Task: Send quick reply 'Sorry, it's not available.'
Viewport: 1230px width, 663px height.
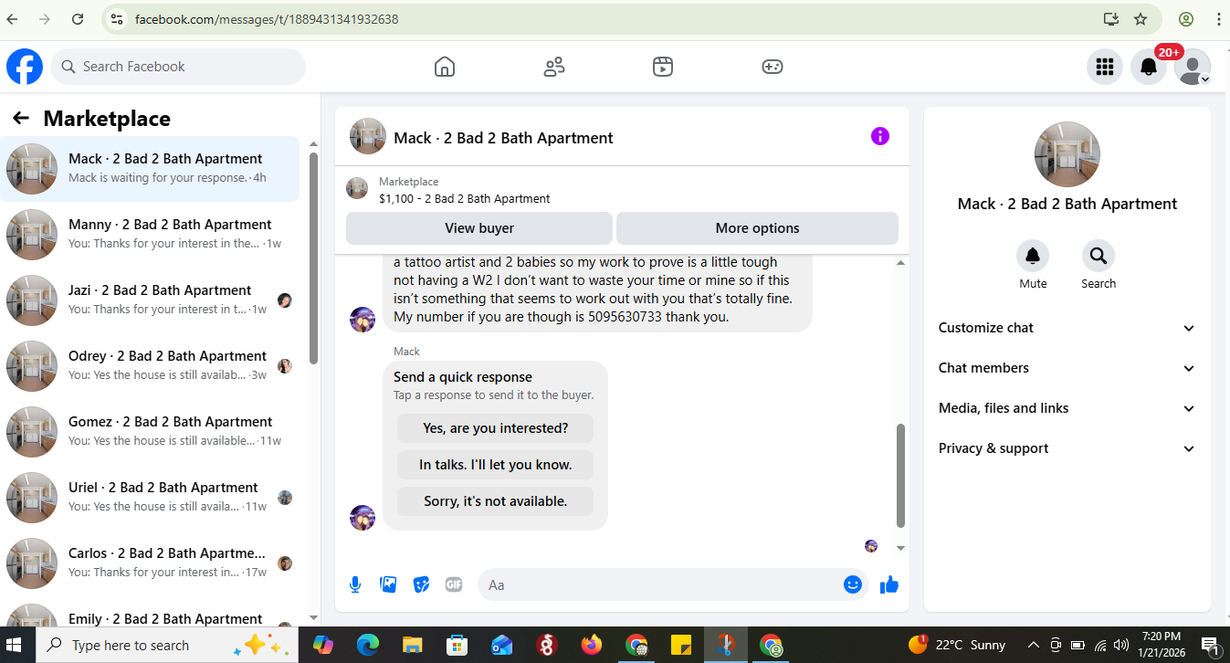Action: tap(495, 501)
